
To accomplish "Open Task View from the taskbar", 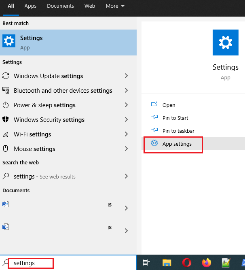I will tap(146, 263).
